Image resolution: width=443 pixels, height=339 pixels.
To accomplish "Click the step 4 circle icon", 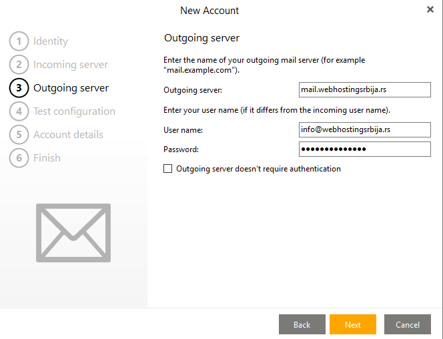I will tap(19, 111).
